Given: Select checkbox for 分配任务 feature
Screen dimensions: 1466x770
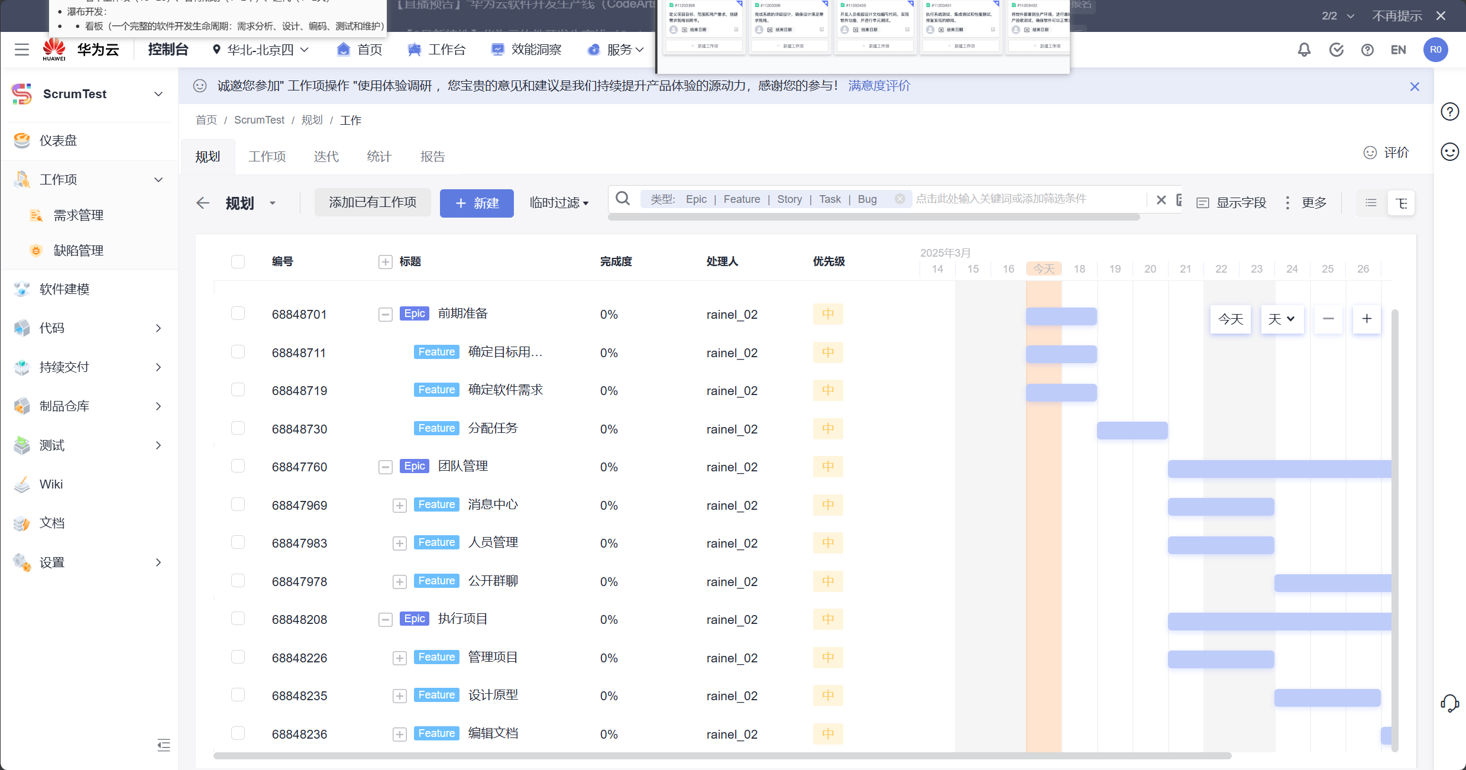Looking at the screenshot, I should coord(238,428).
